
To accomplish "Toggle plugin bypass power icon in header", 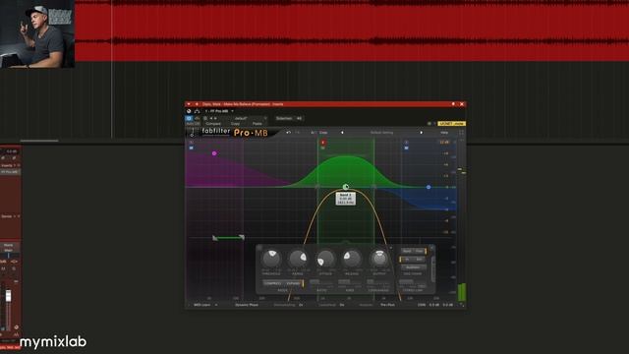I will (189, 111).
